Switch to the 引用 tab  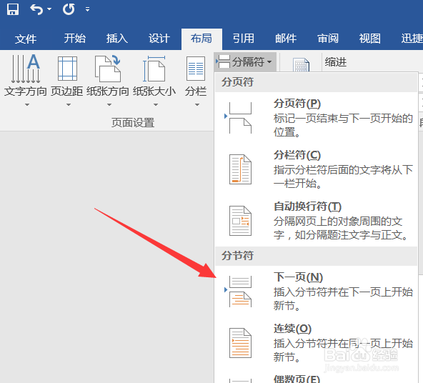coord(244,39)
